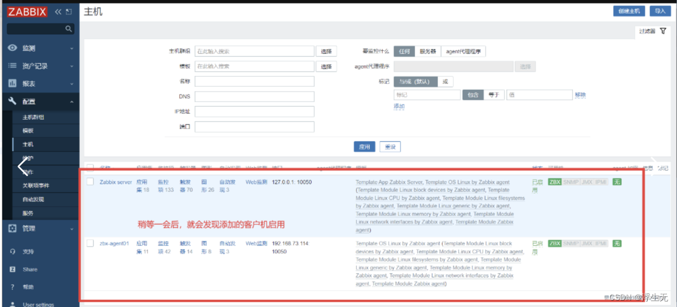677x307 pixels.
Task: Click 选择 button next to 主机群组
Action: coord(326,52)
